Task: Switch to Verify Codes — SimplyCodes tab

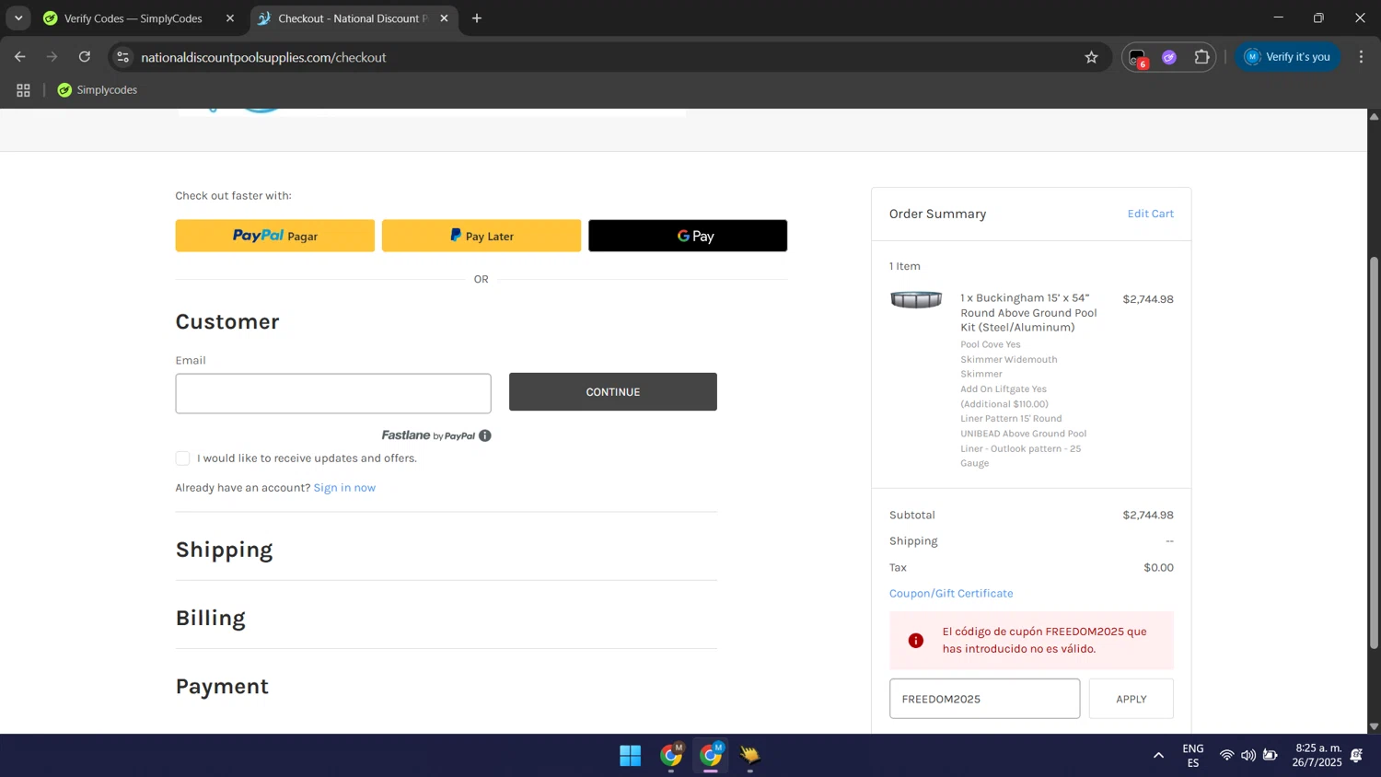Action: [x=133, y=18]
